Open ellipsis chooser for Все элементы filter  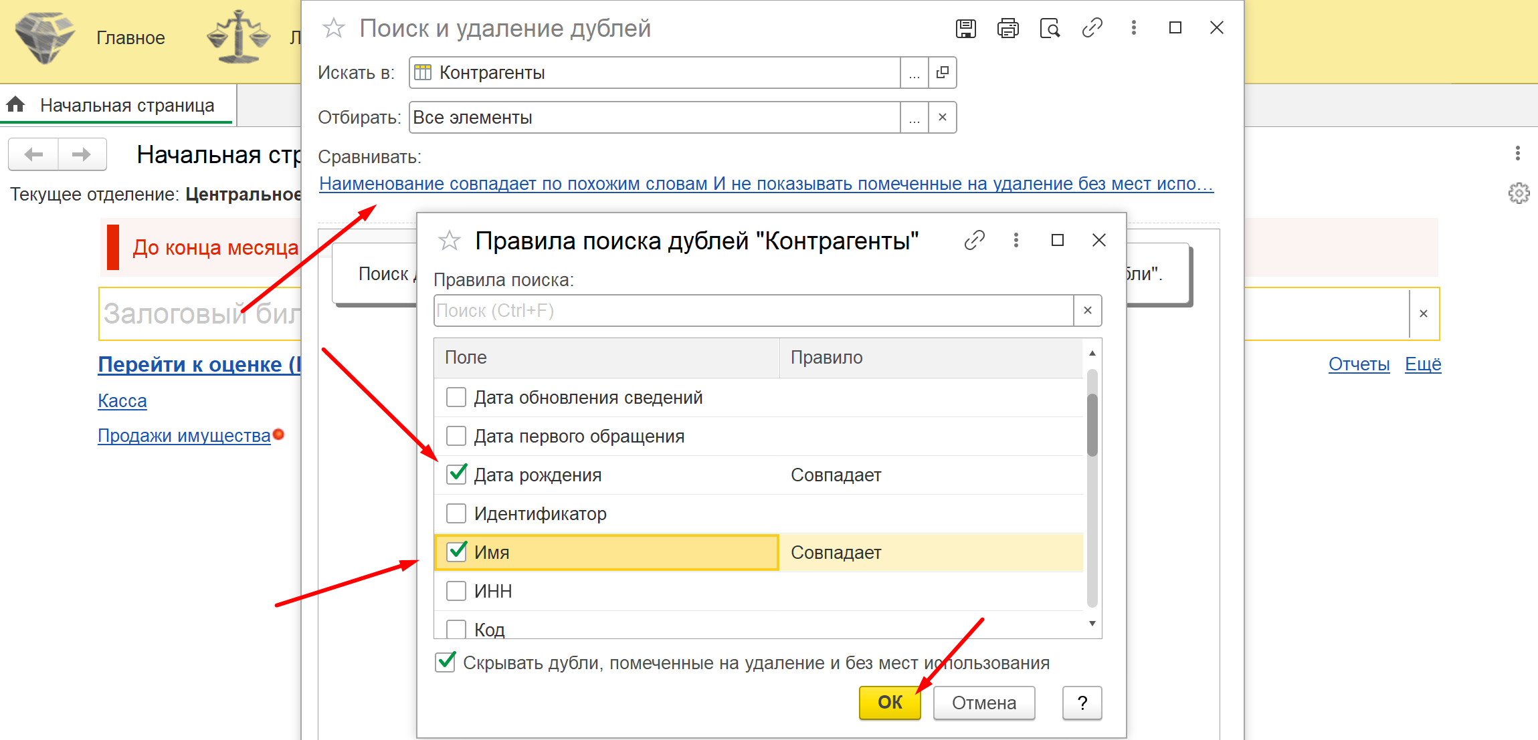pos(914,118)
